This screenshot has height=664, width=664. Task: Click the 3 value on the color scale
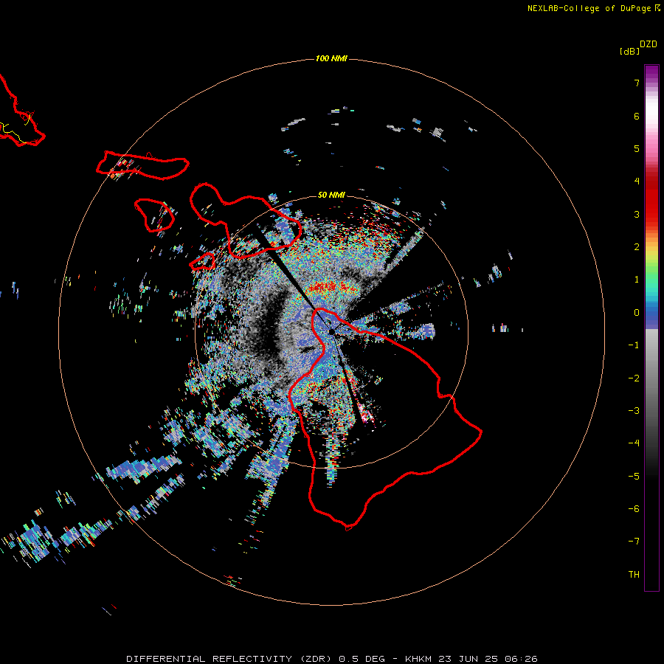point(637,214)
